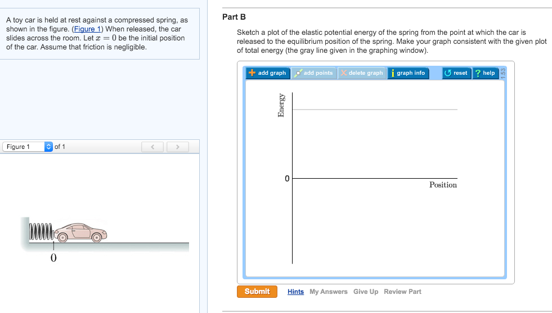Click Give Up

click(x=366, y=292)
